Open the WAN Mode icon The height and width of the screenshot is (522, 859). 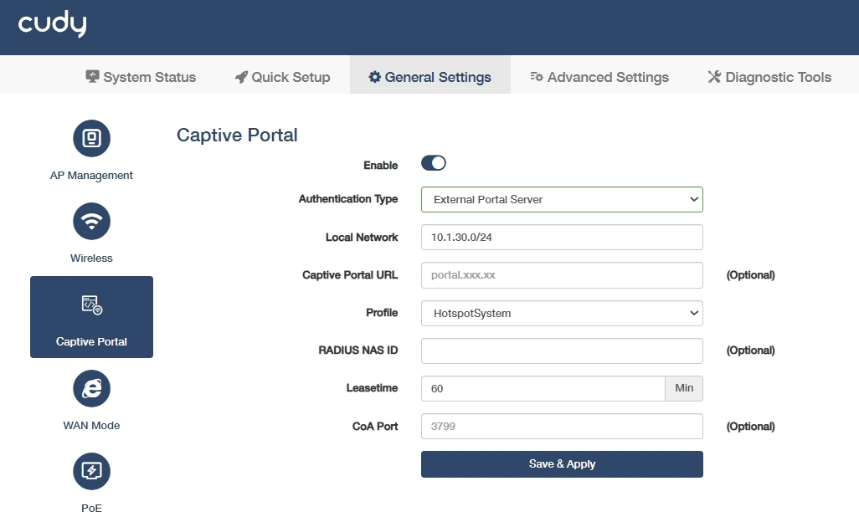(x=91, y=389)
